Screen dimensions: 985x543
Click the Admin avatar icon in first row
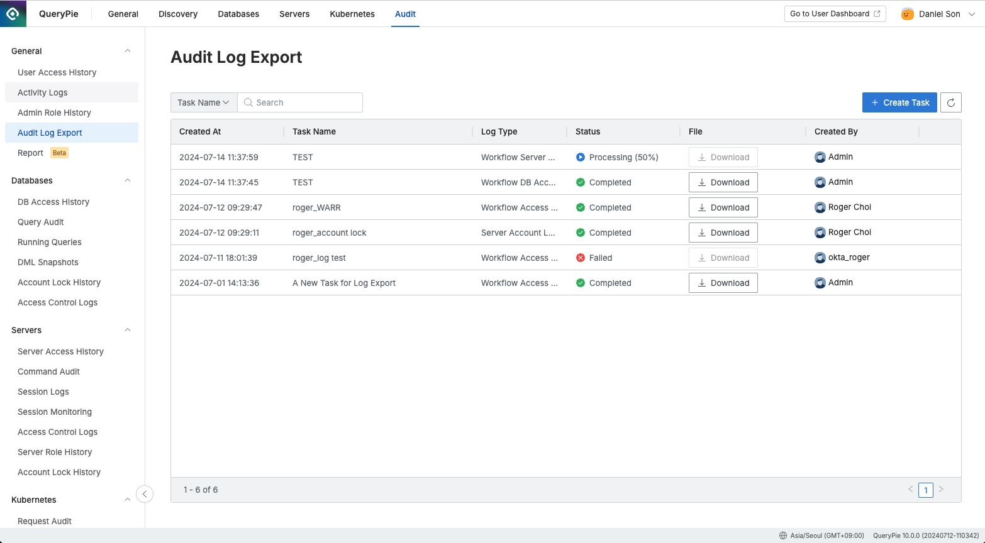[820, 157]
